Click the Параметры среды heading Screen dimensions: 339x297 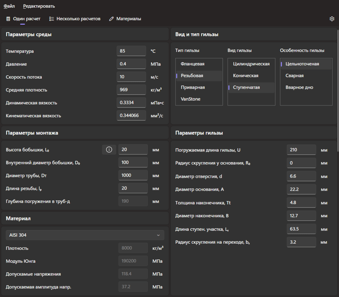pos(28,34)
